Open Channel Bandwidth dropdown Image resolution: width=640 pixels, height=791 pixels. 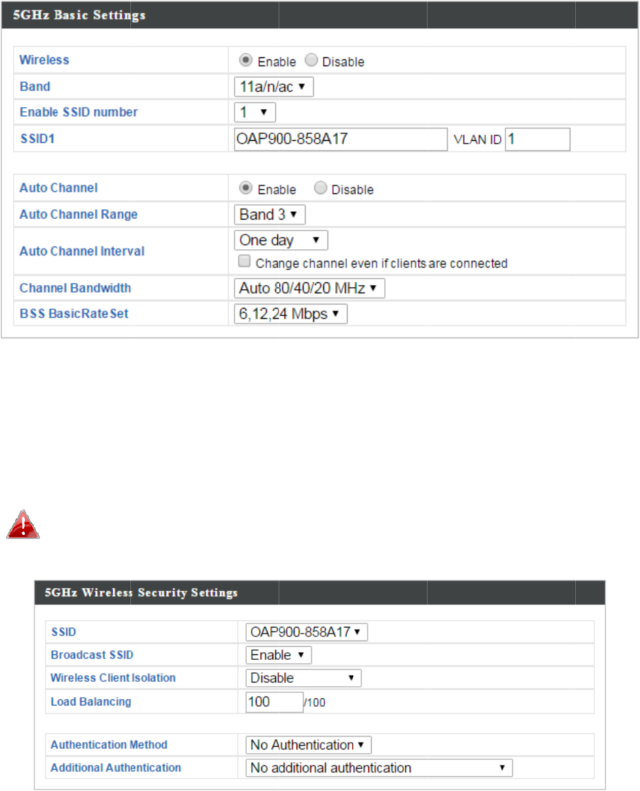(x=309, y=288)
